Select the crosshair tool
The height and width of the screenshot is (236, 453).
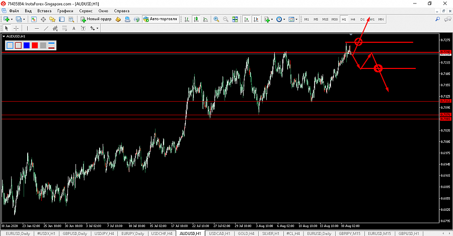(17, 29)
